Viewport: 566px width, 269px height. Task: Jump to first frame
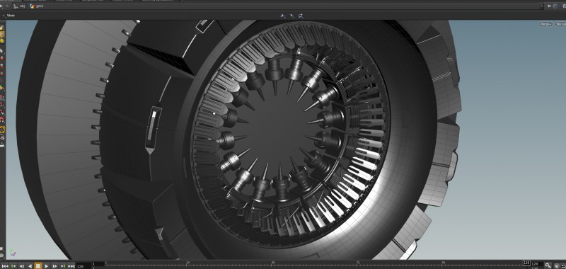5,266
